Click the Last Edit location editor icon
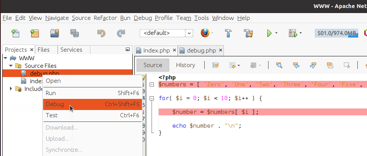The image size is (367, 156). pos(215,65)
